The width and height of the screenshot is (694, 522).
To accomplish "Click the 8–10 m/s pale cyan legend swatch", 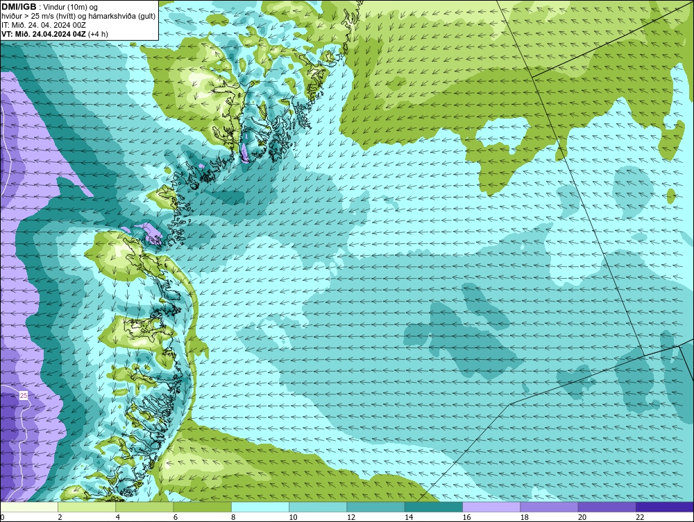I will click(260, 507).
